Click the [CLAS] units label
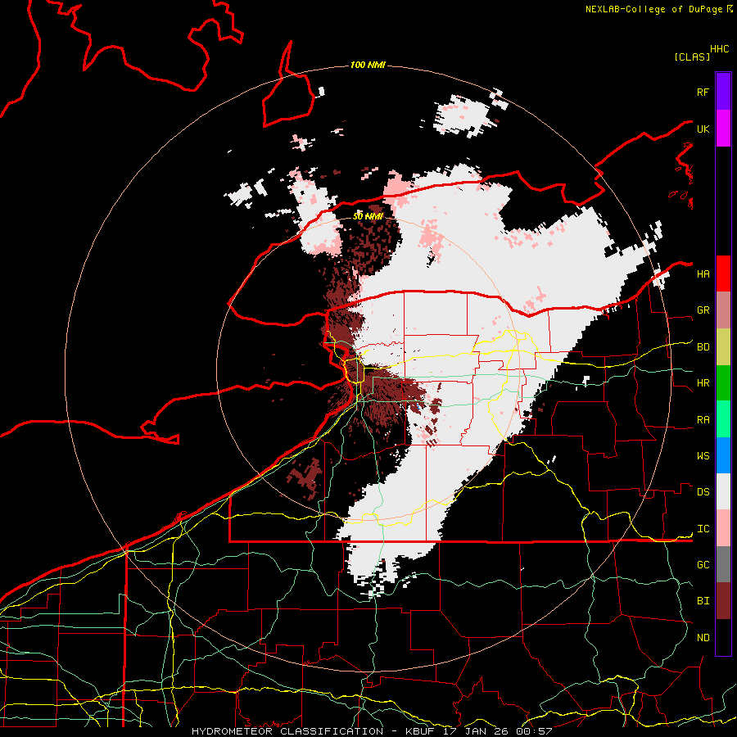737x737 pixels. pos(692,57)
